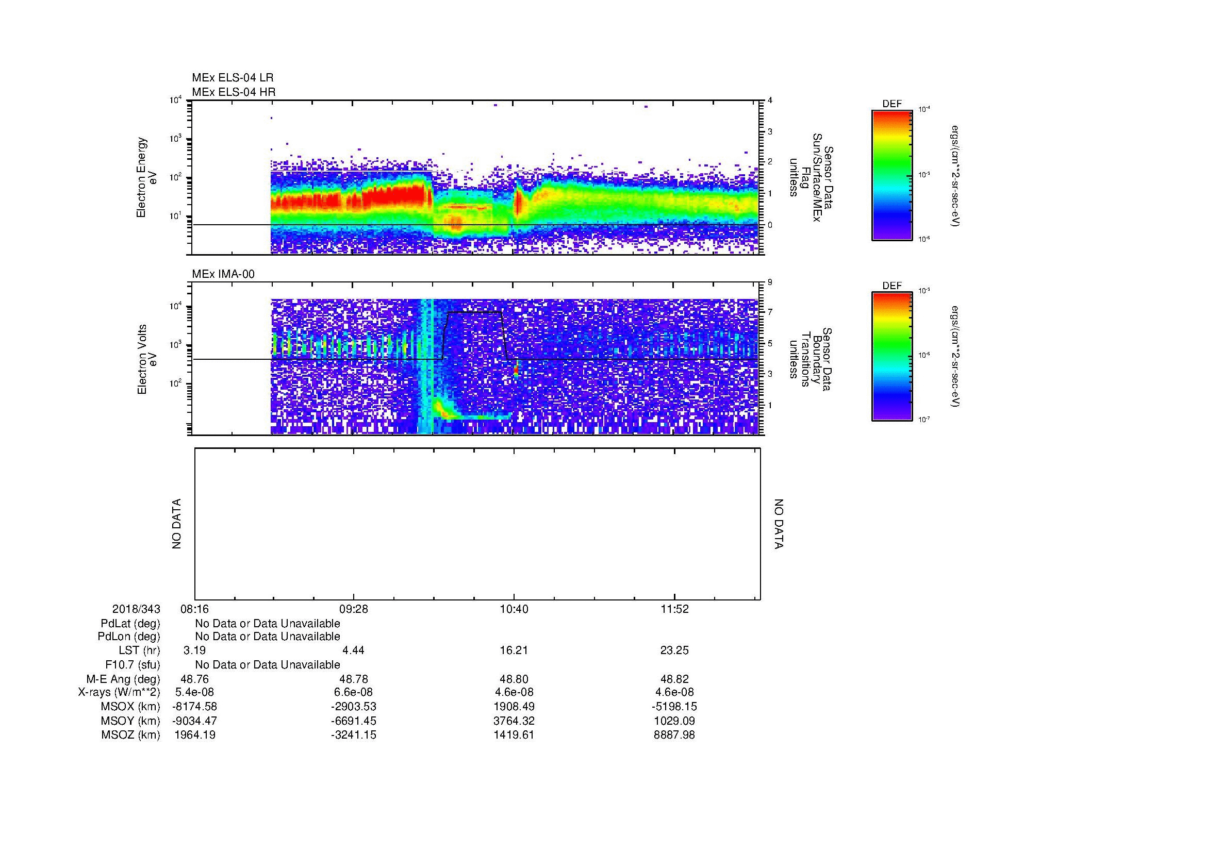Click the LST value 23.25

click(x=674, y=651)
